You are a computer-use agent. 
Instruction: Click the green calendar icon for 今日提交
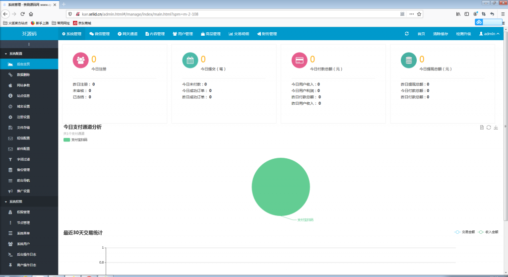190,60
